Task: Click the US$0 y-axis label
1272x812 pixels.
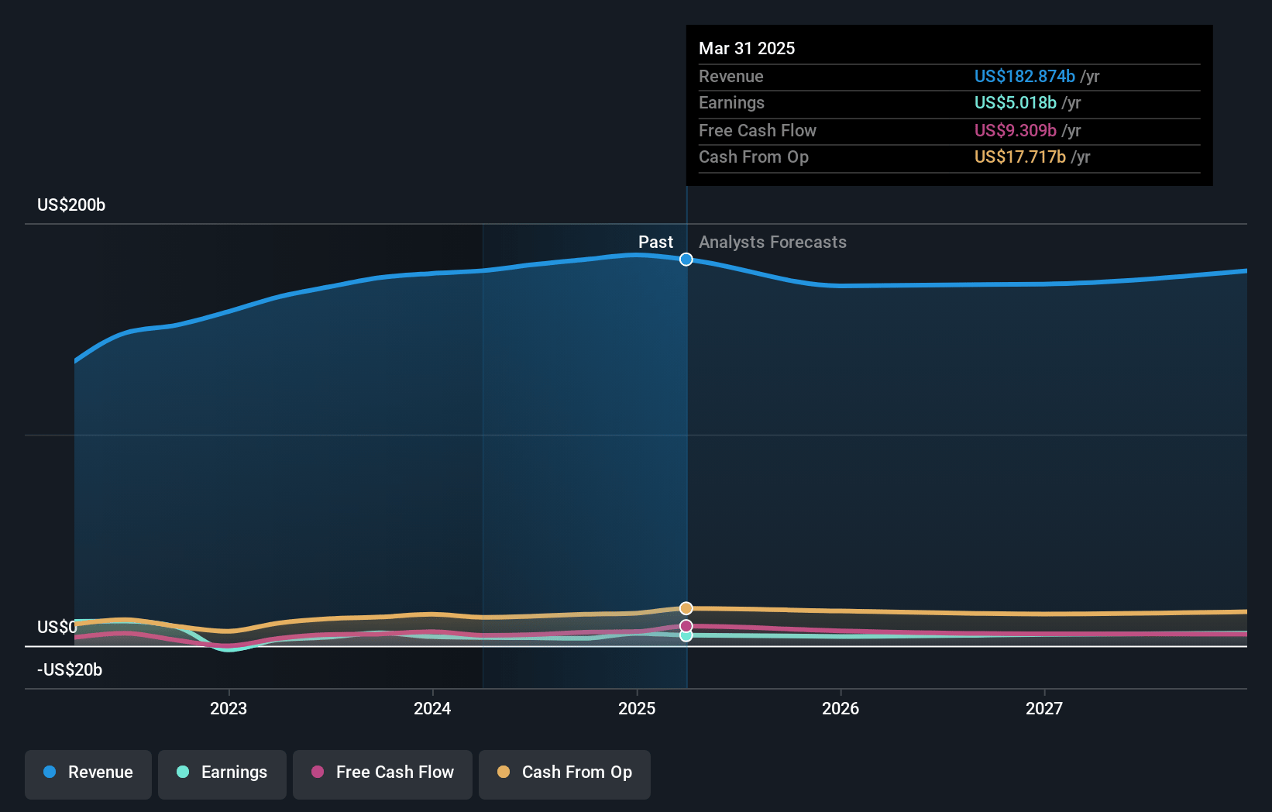Action: coord(57,627)
